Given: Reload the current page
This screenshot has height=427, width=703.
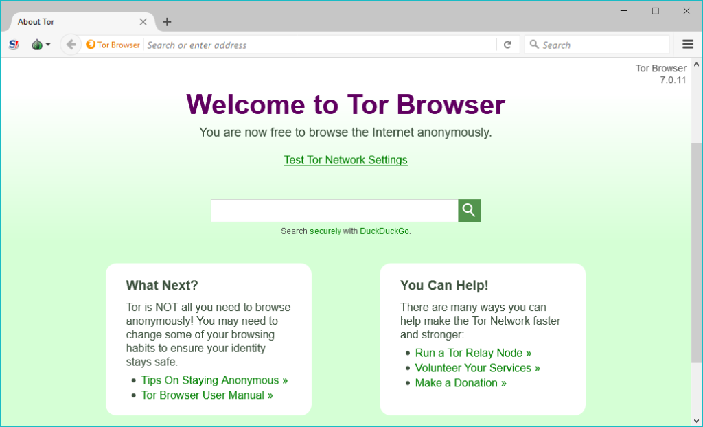Looking at the screenshot, I should (508, 44).
